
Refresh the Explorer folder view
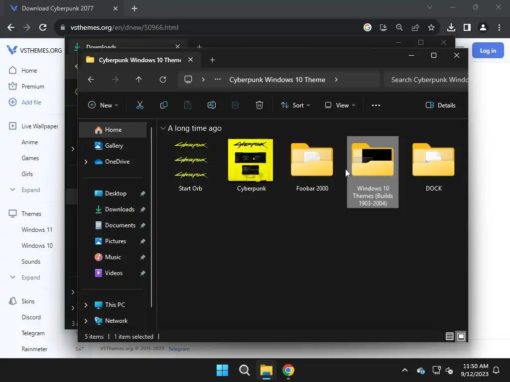[163, 80]
